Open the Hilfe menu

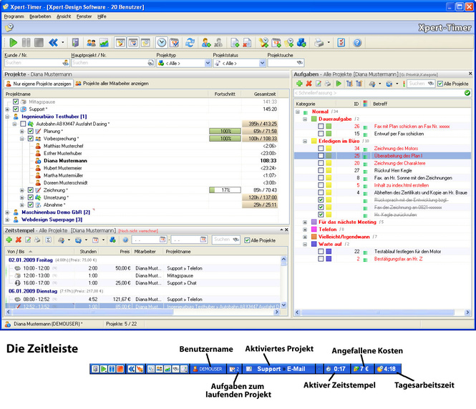pos(102,16)
